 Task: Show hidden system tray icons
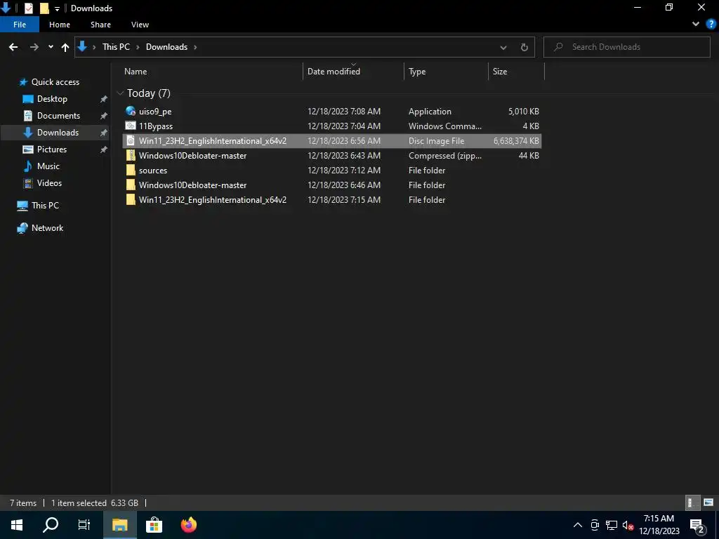tap(578, 525)
